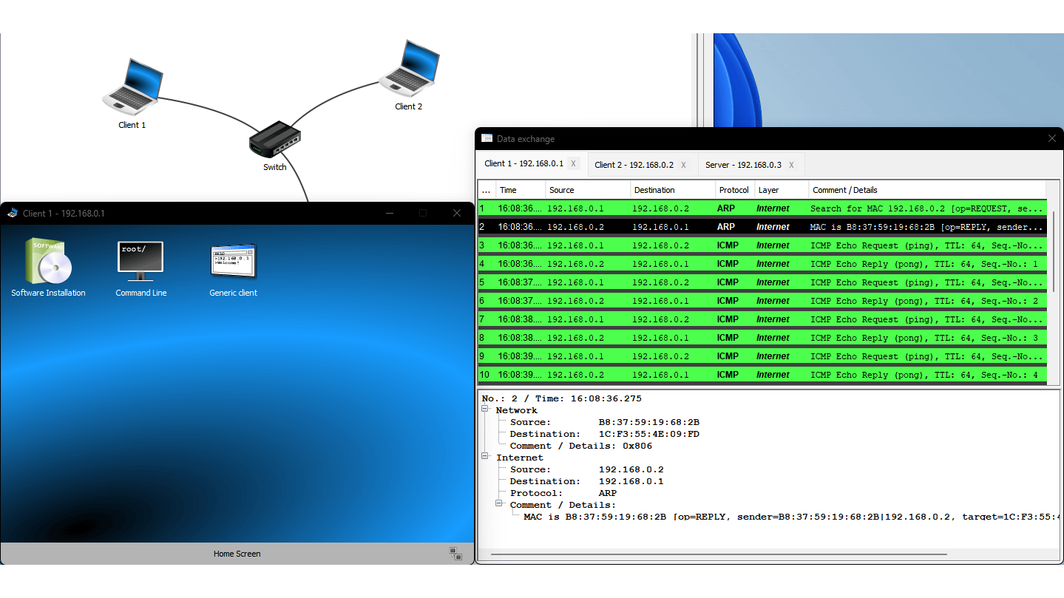Select the Internet destination 192.168.0.1 tree line

pyautogui.click(x=586, y=481)
